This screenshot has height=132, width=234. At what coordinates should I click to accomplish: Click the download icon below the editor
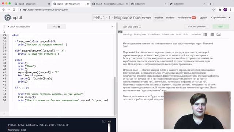pyautogui.click(x=4, y=114)
